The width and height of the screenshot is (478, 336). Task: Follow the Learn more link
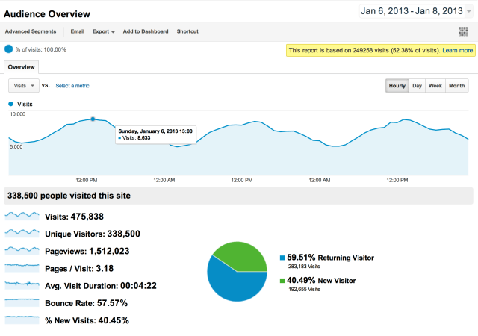[457, 50]
